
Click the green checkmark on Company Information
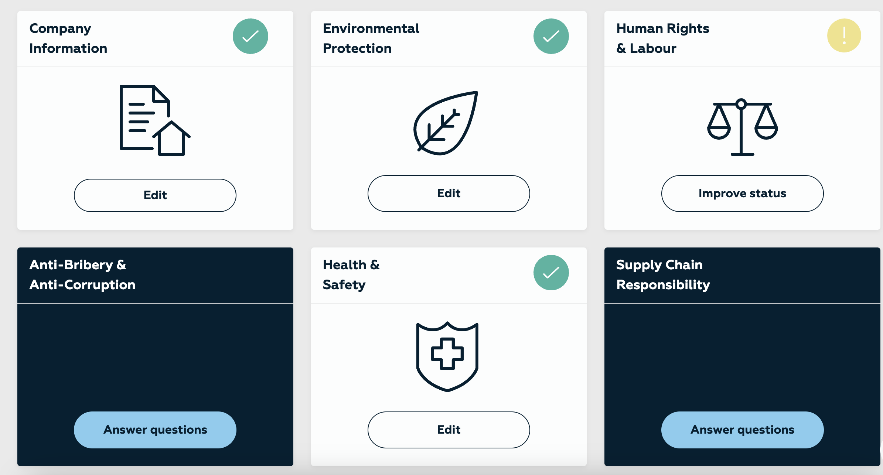(x=250, y=36)
